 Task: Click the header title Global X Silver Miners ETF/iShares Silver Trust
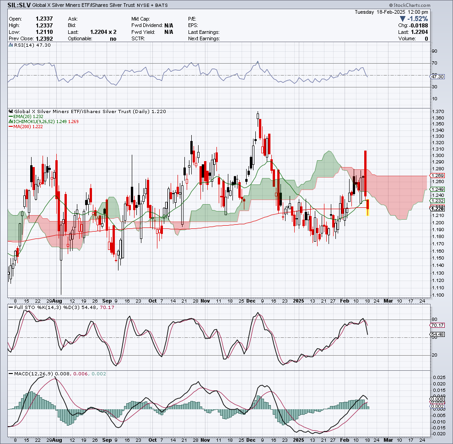pyautogui.click(x=84, y=5)
